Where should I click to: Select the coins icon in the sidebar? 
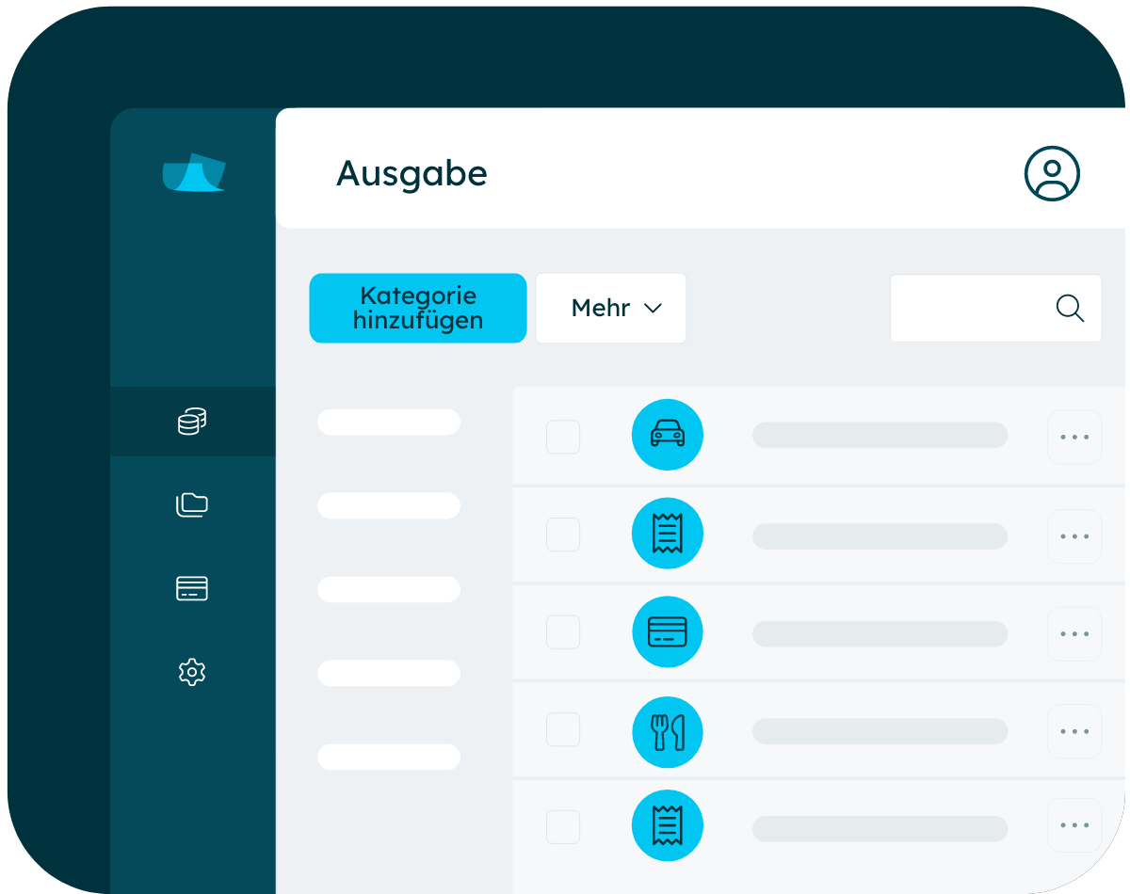pos(192,422)
